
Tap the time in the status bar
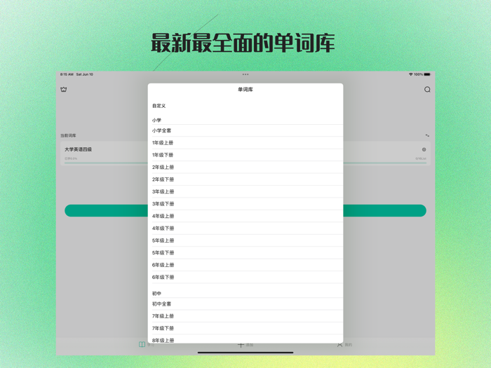[67, 74]
